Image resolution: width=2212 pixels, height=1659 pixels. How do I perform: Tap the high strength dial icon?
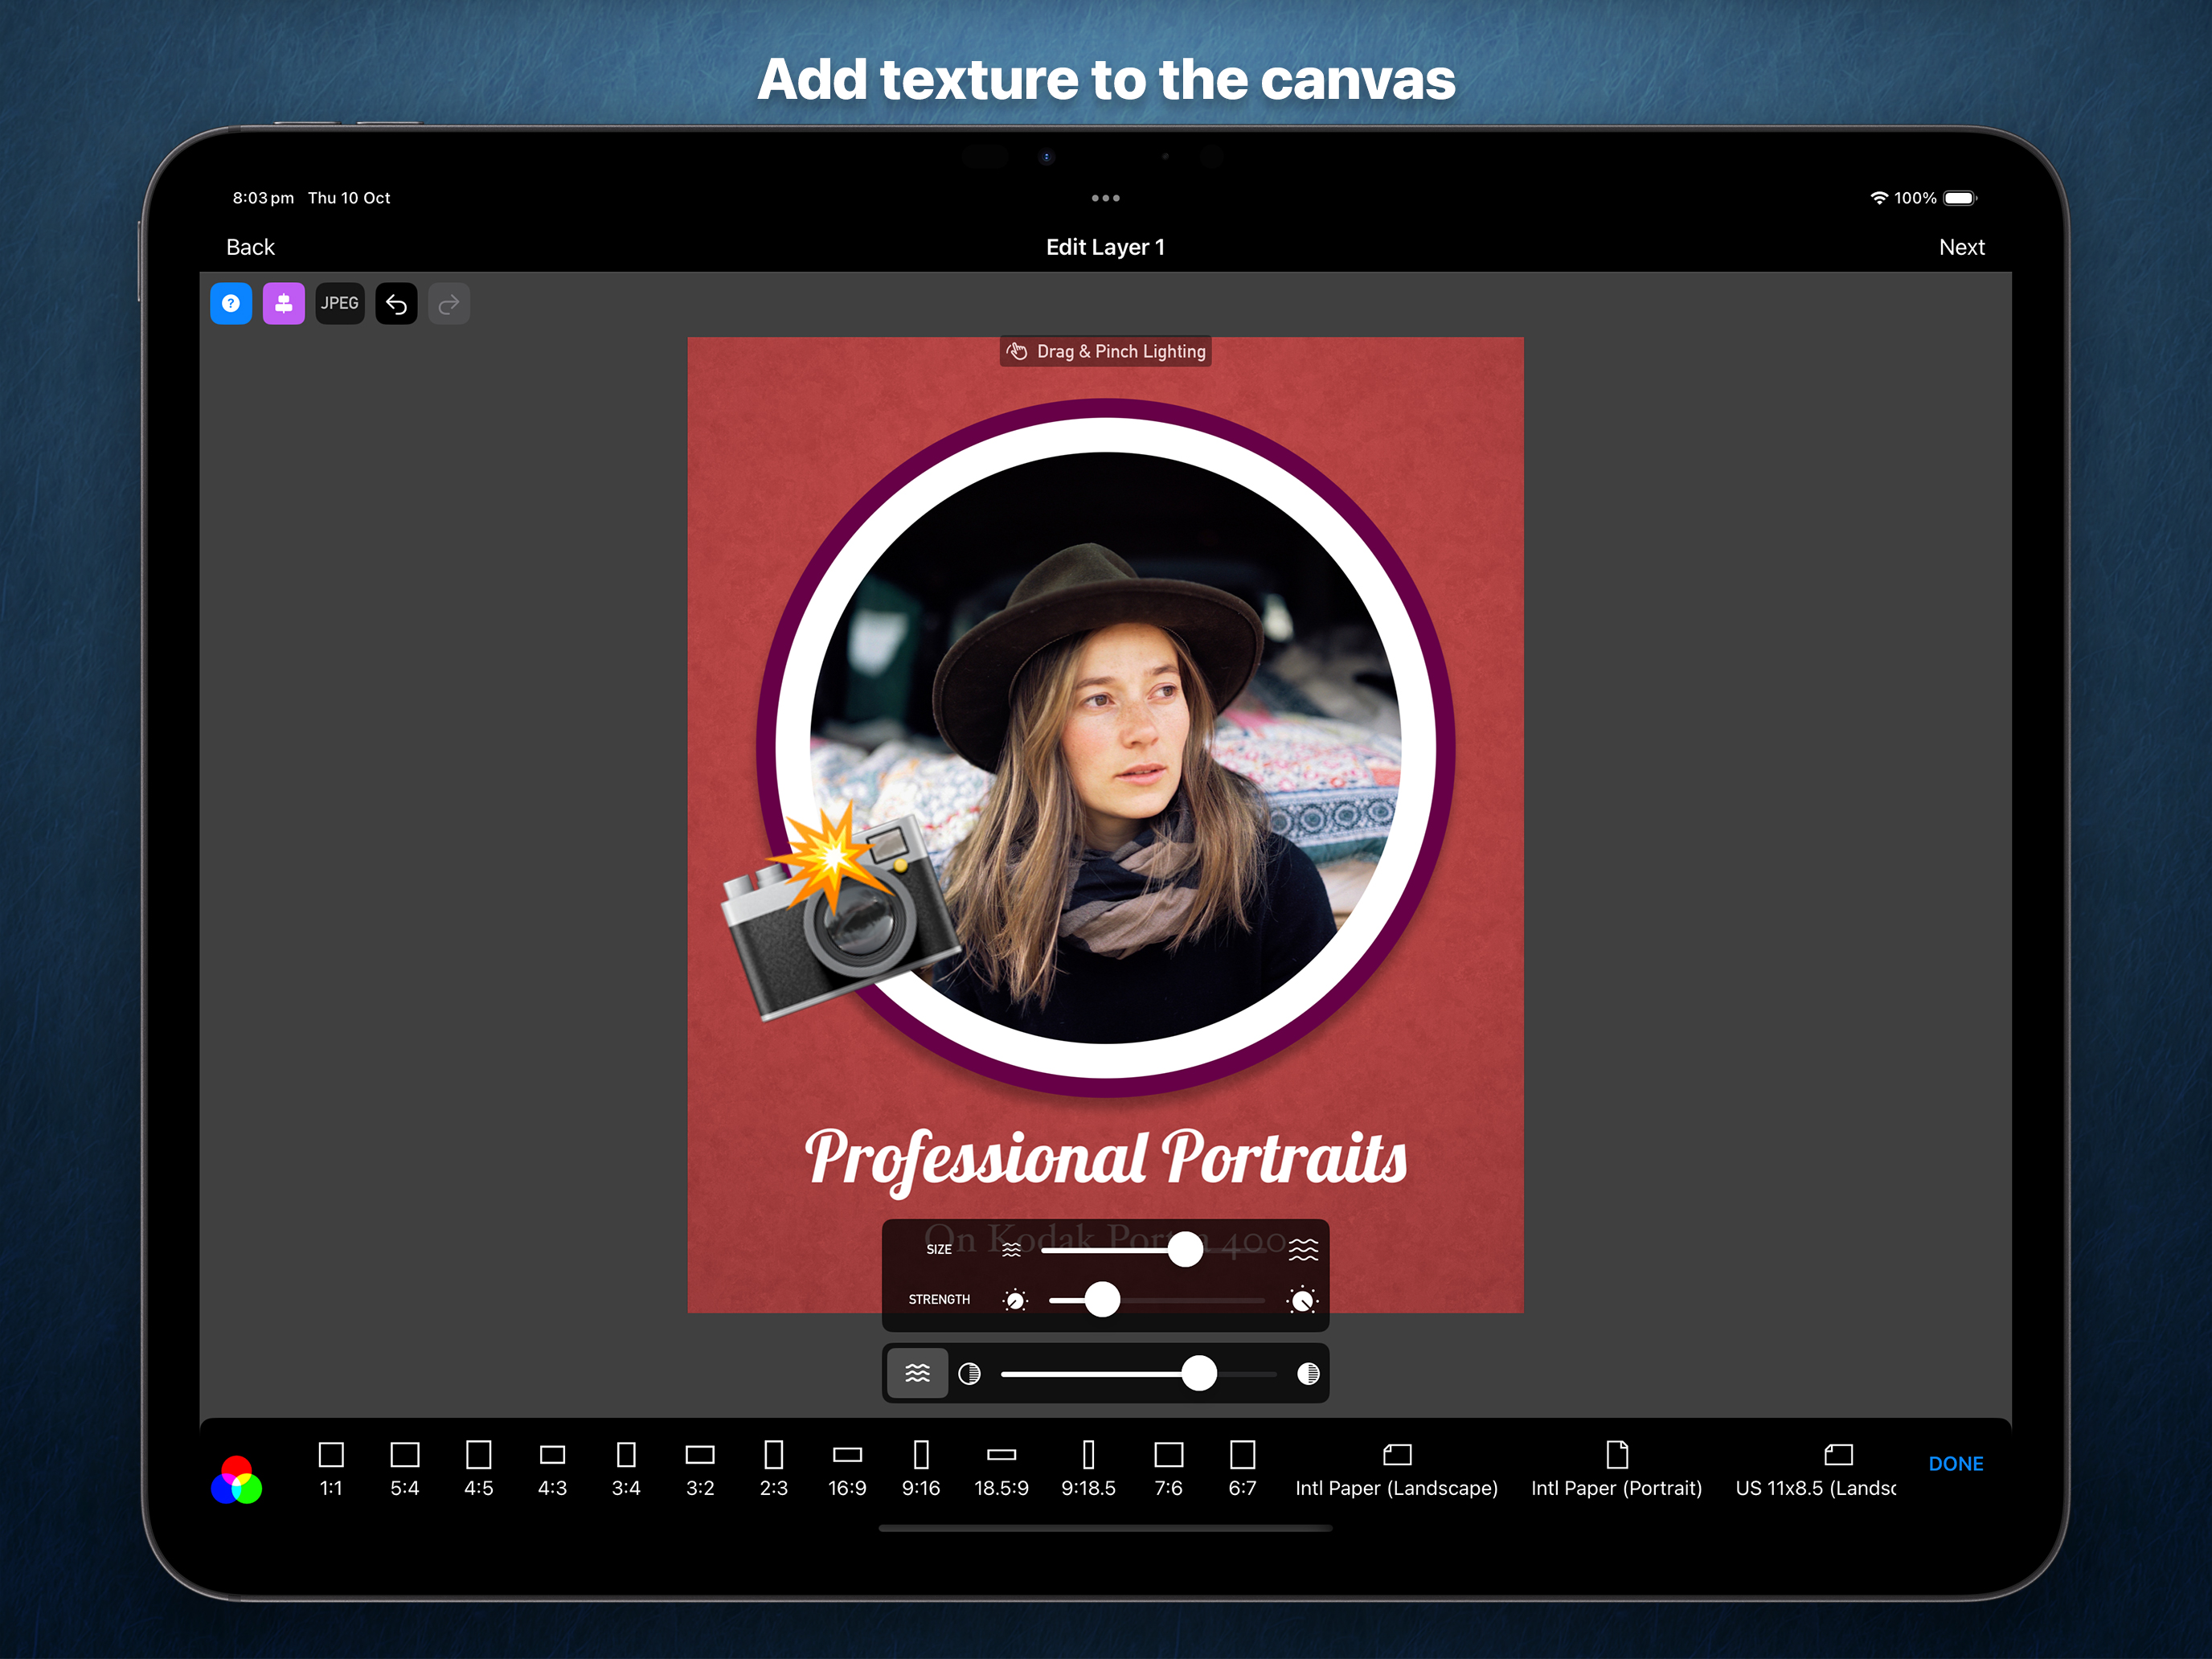click(x=1302, y=1300)
